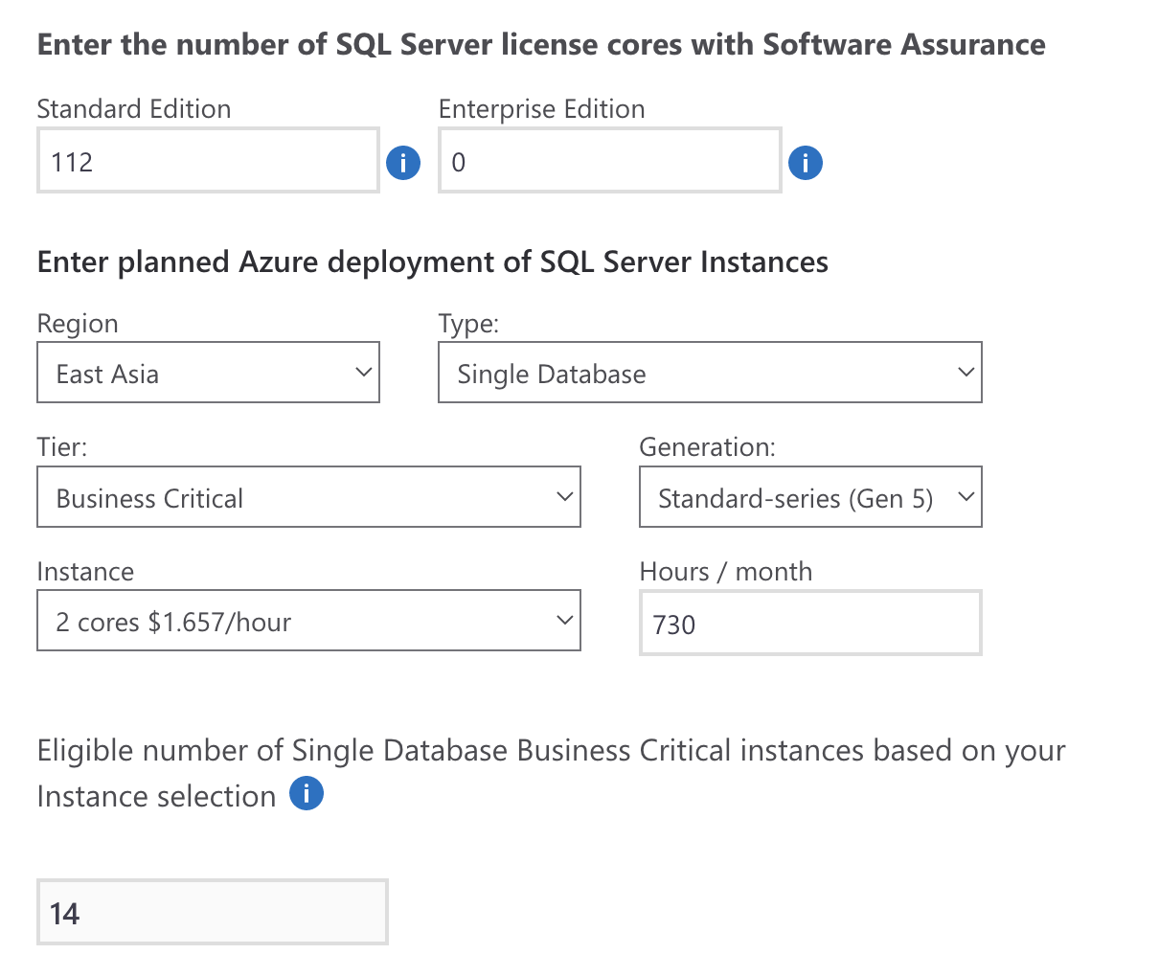Select the eligible instances field showing 14
The image size is (1159, 977).
[213, 912]
